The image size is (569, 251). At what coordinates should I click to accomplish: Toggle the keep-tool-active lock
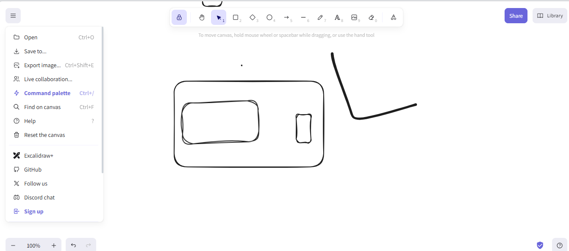pos(179,17)
